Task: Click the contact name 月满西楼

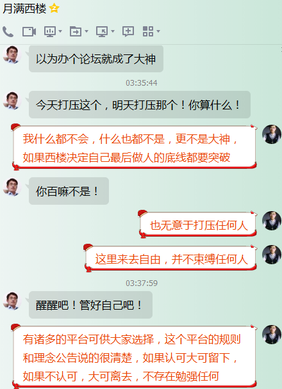Action: pyautogui.click(x=24, y=9)
